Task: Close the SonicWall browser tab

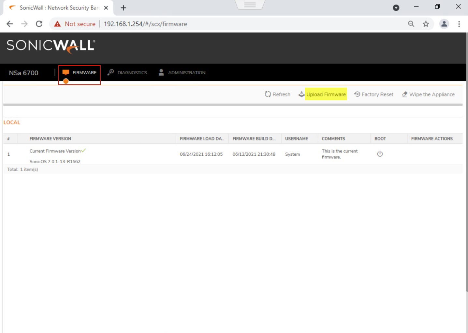Action: point(106,8)
